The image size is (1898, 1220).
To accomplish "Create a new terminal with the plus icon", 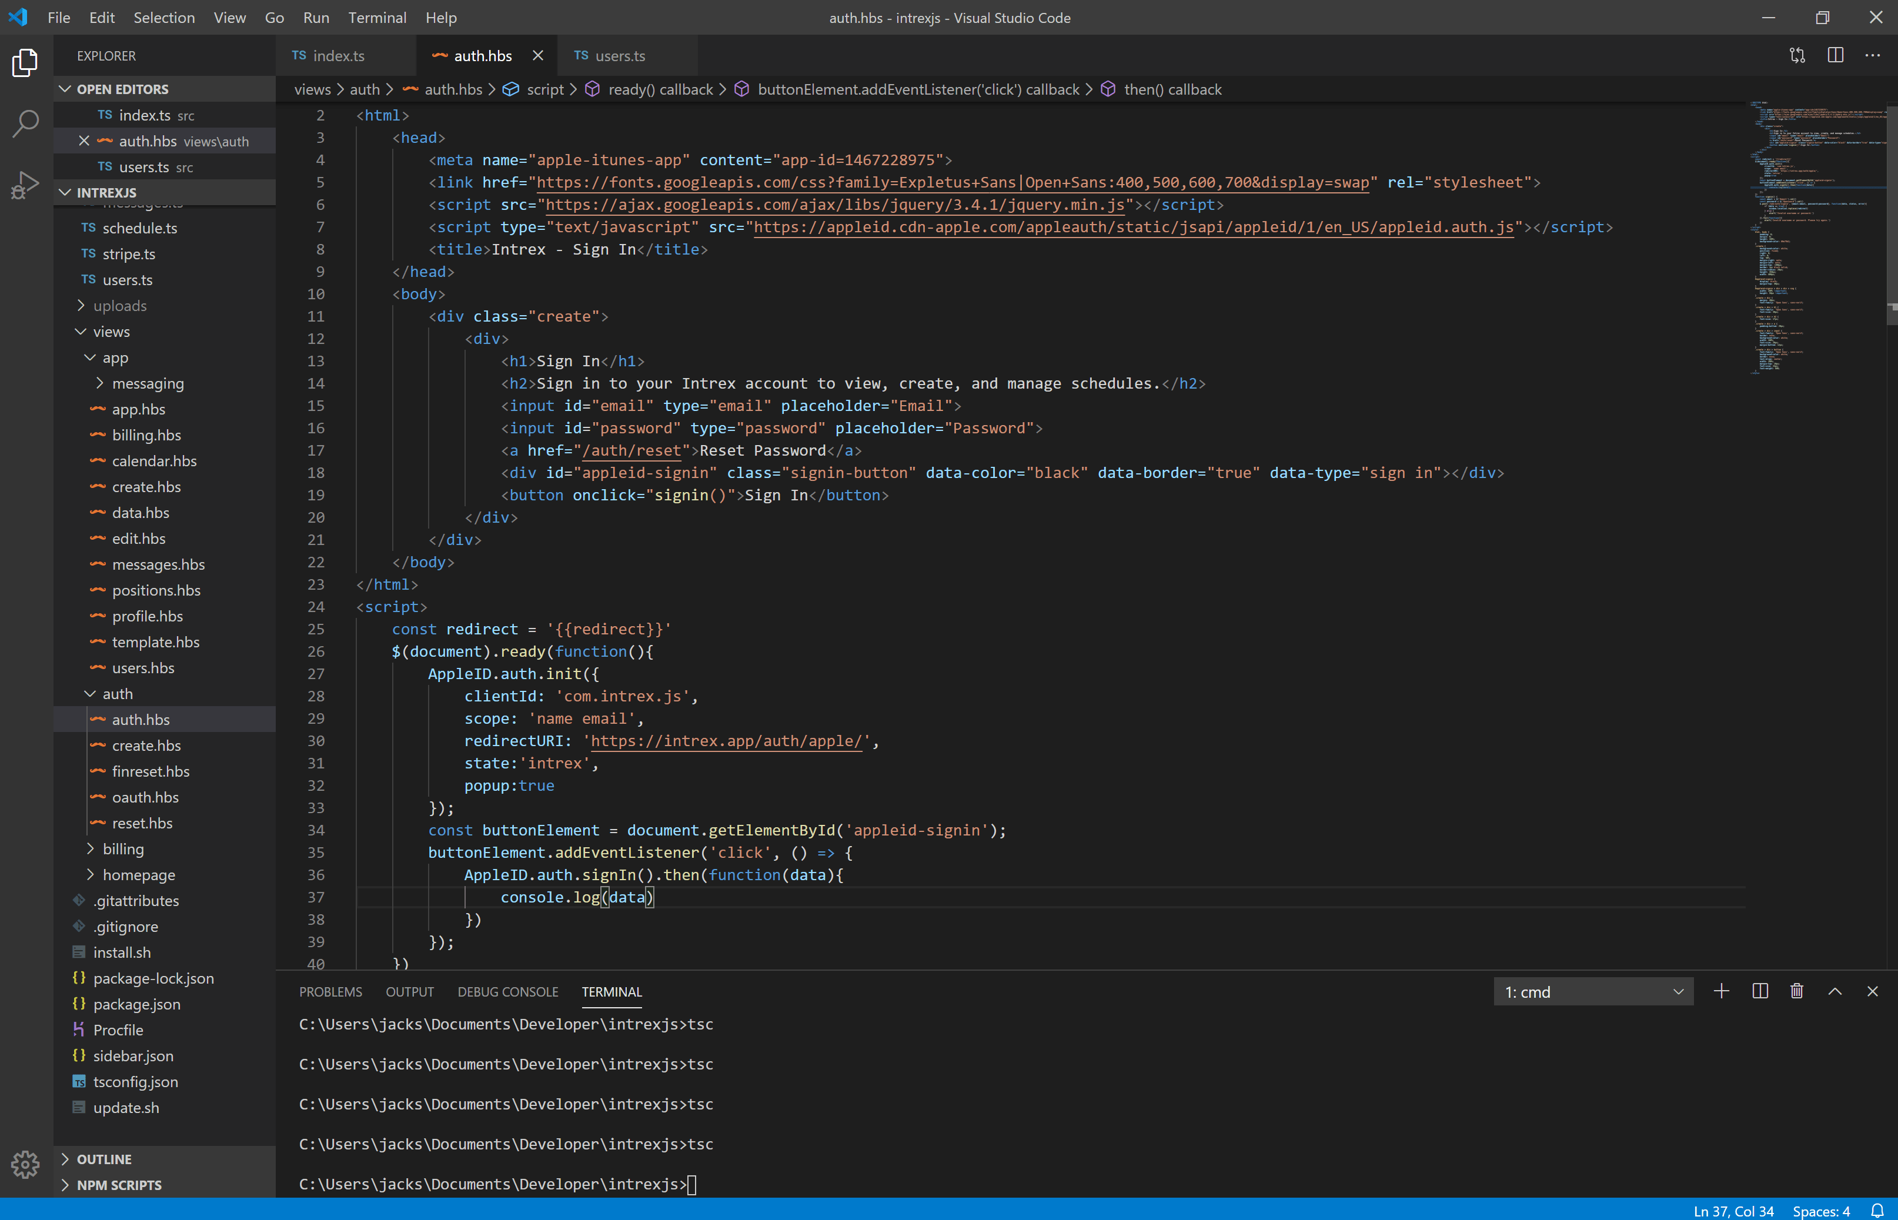I will pos(1720,991).
